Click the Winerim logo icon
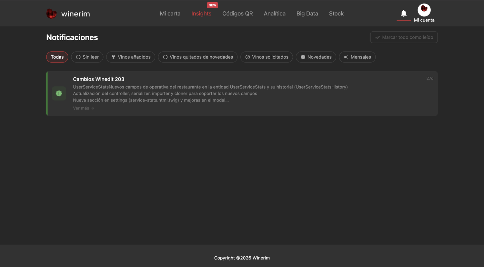Viewport: 484px width, 267px height. point(52,14)
